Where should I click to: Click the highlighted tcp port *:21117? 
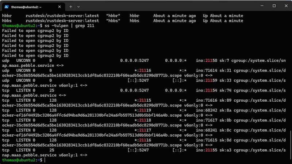(x=143, y=130)
